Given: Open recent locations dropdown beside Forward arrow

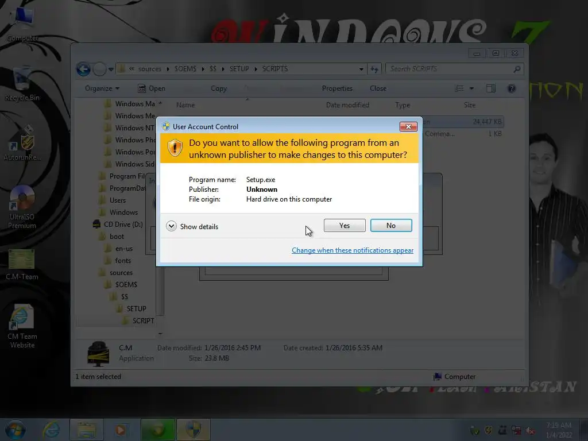Looking at the screenshot, I should (111, 69).
